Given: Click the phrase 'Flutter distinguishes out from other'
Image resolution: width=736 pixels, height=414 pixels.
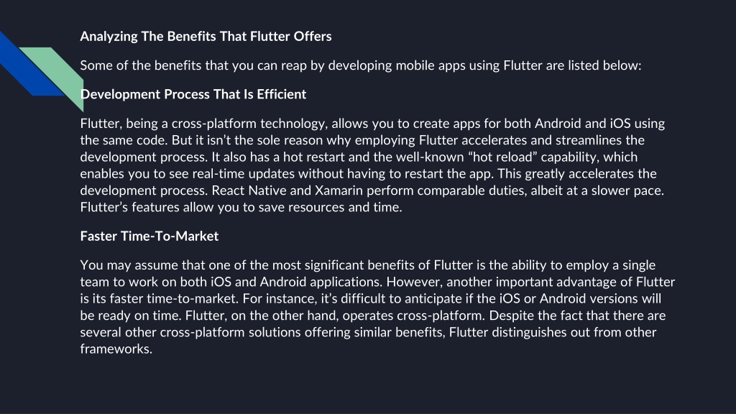Looking at the screenshot, I should tap(553, 332).
